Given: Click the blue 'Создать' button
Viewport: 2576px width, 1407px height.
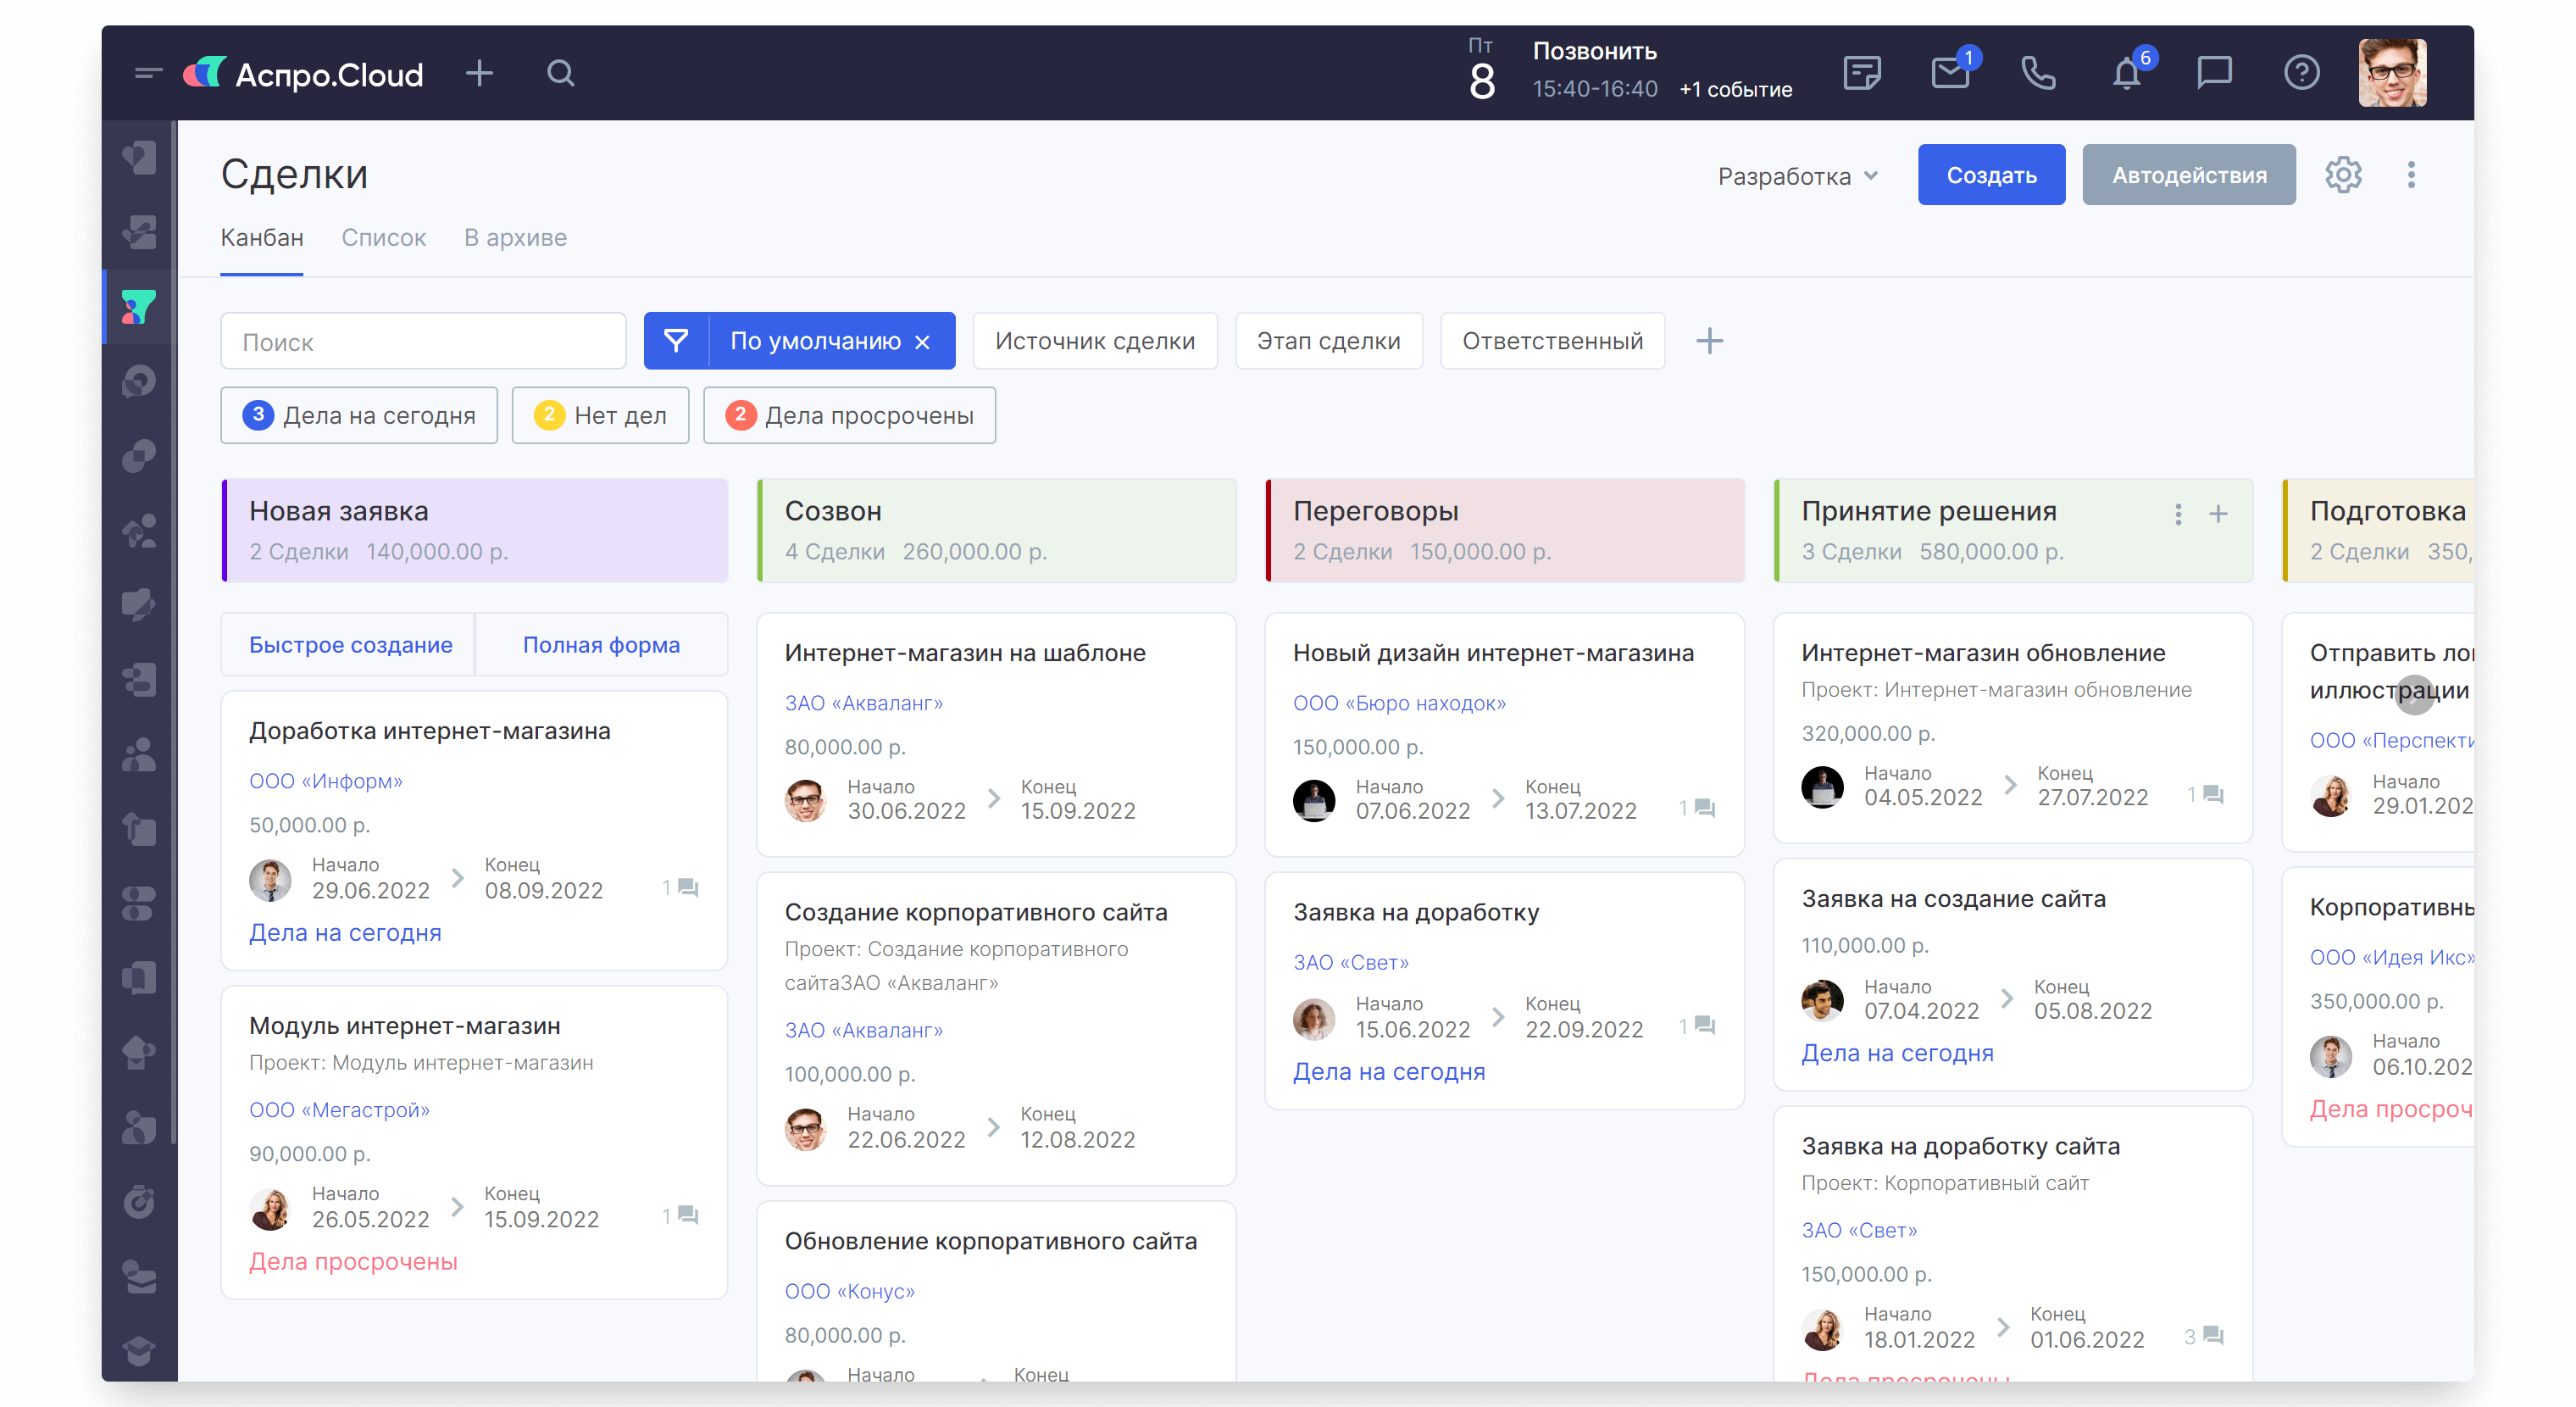Looking at the screenshot, I should [1990, 175].
